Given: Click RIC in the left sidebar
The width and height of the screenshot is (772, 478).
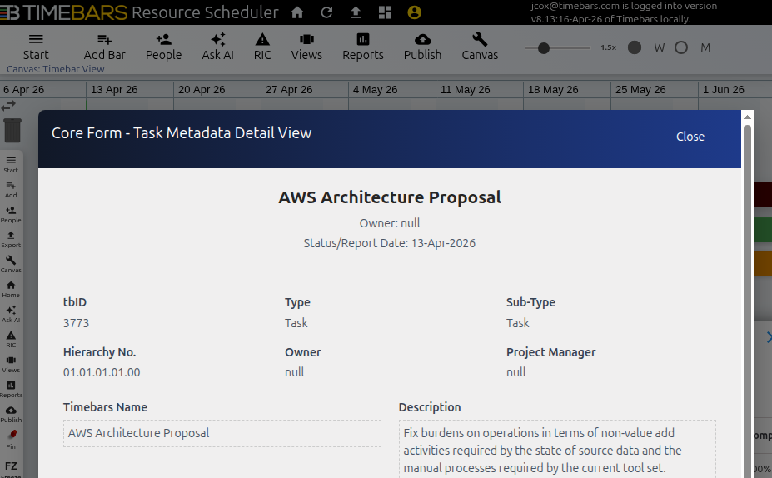Looking at the screenshot, I should pos(11,340).
